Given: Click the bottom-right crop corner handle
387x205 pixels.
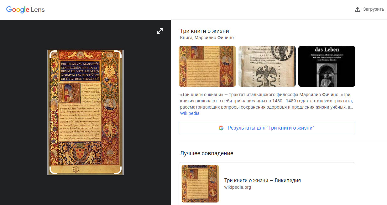Looking at the screenshot, I should [118, 171].
